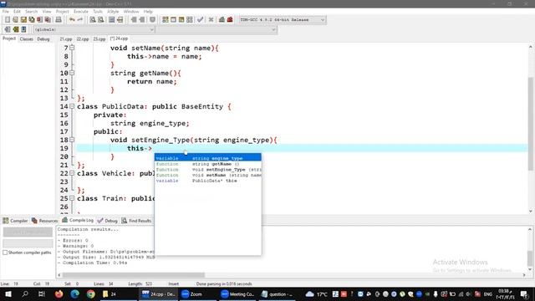Collapse the Vehicle class fold on line 22
Image resolution: width=535 pixels, height=301 pixels.
72,173
